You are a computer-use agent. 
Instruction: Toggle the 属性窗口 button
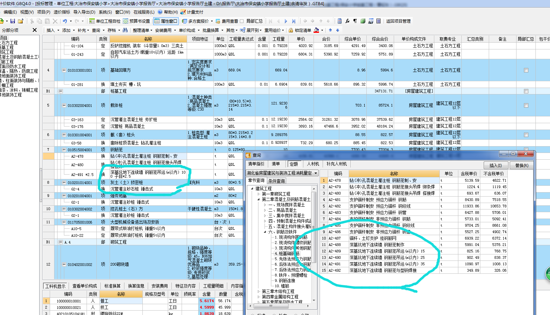coord(166,21)
